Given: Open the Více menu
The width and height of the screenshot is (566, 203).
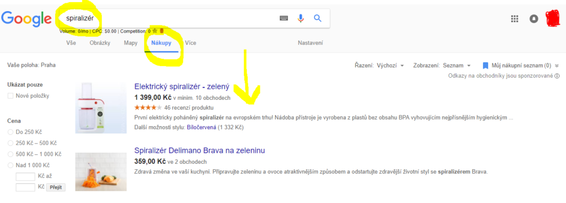Looking at the screenshot, I should 191,43.
